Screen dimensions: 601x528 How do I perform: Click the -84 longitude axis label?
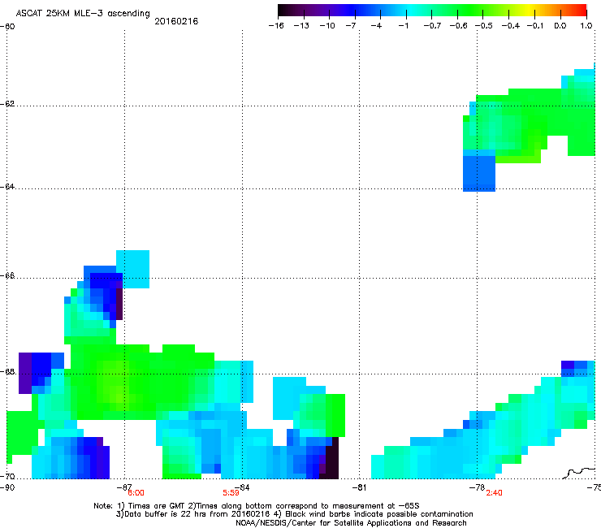[242, 487]
